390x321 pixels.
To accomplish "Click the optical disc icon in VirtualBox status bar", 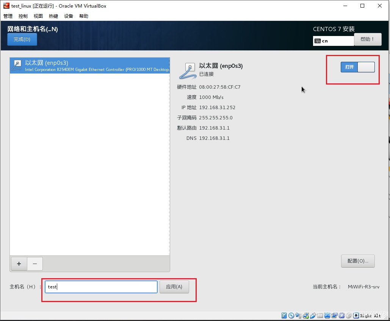I will (291, 316).
